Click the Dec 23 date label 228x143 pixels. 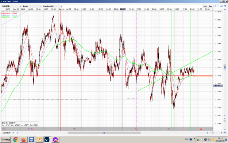(16, 9)
